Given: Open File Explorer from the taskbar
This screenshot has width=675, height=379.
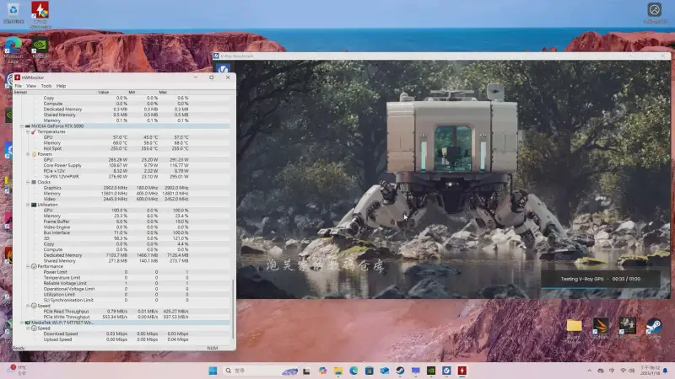Looking at the screenshot, I should [x=338, y=371].
